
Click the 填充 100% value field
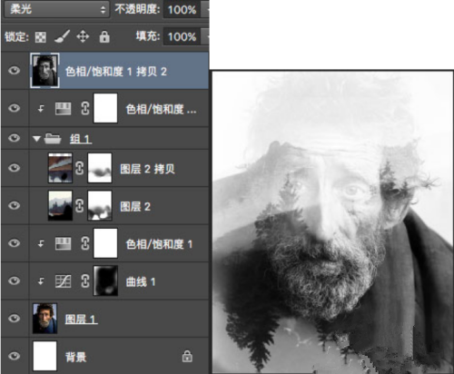[182, 36]
